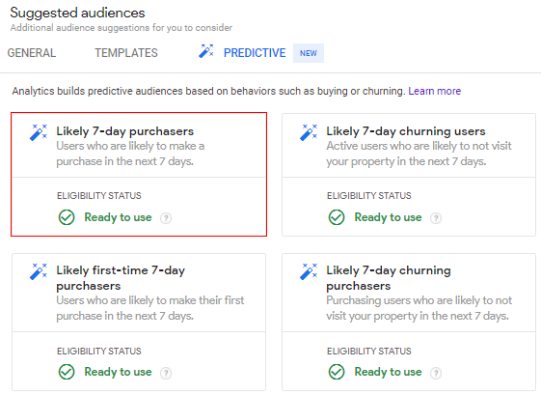541x395 pixels.
Task: Click green checkmark on churning purchasers card
Action: [337, 372]
